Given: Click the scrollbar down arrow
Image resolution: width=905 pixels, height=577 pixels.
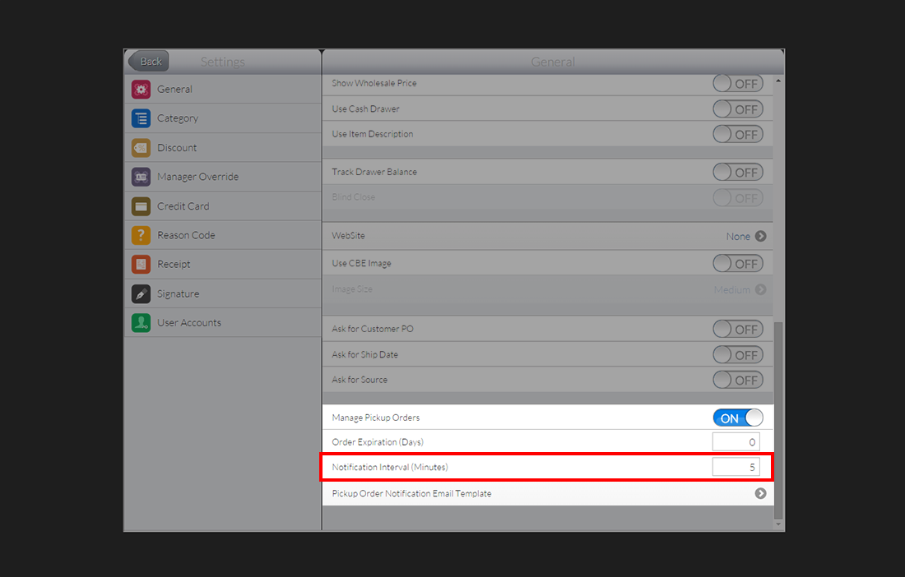Looking at the screenshot, I should [x=778, y=524].
